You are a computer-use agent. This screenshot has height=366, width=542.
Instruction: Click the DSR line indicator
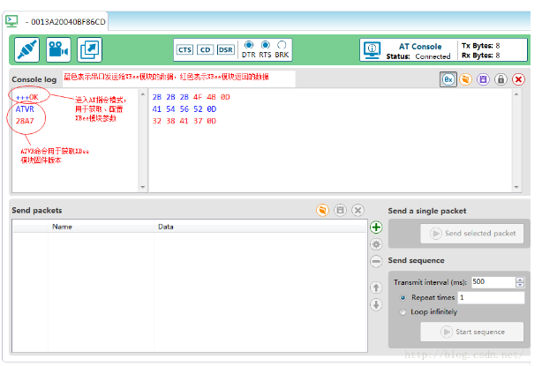tap(226, 49)
